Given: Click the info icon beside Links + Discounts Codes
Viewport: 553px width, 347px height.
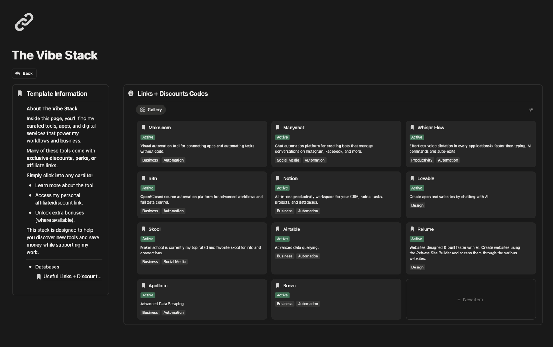Looking at the screenshot, I should tap(131, 94).
